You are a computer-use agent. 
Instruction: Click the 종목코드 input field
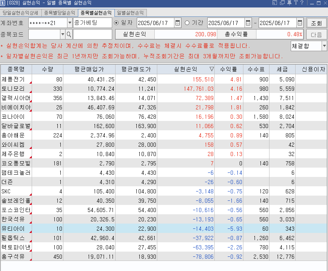(x=44, y=35)
